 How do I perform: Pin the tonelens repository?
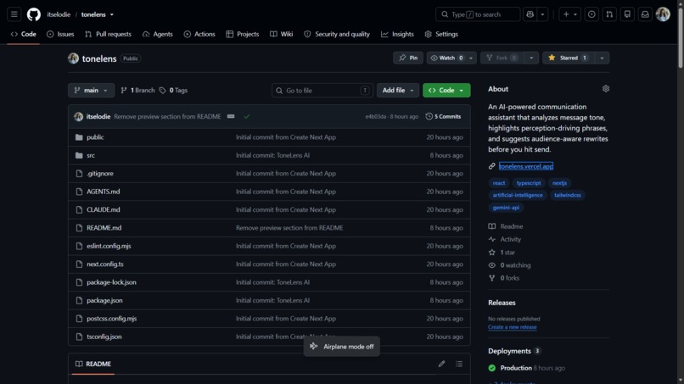408,58
